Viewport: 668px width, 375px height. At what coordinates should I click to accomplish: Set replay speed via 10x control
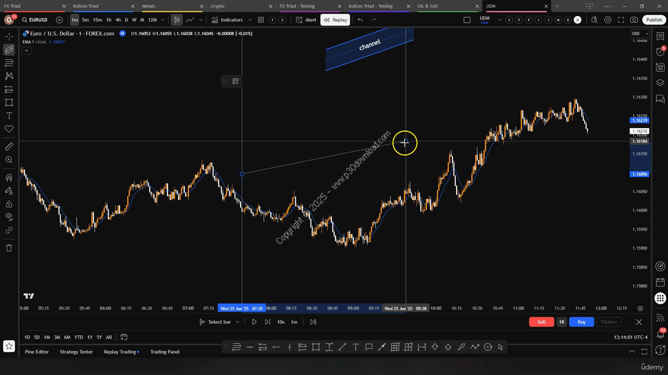point(281,322)
